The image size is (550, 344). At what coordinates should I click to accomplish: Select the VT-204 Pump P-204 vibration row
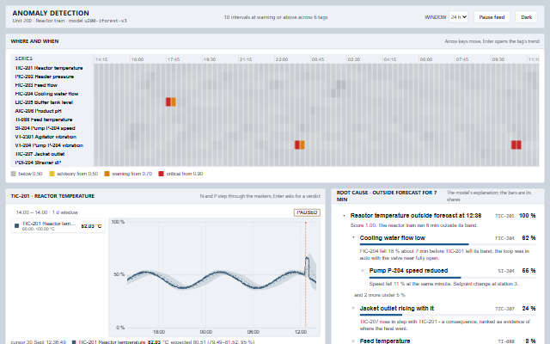click(x=52, y=145)
